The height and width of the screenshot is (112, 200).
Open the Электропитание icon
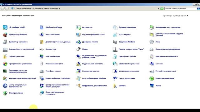pos(5,93)
